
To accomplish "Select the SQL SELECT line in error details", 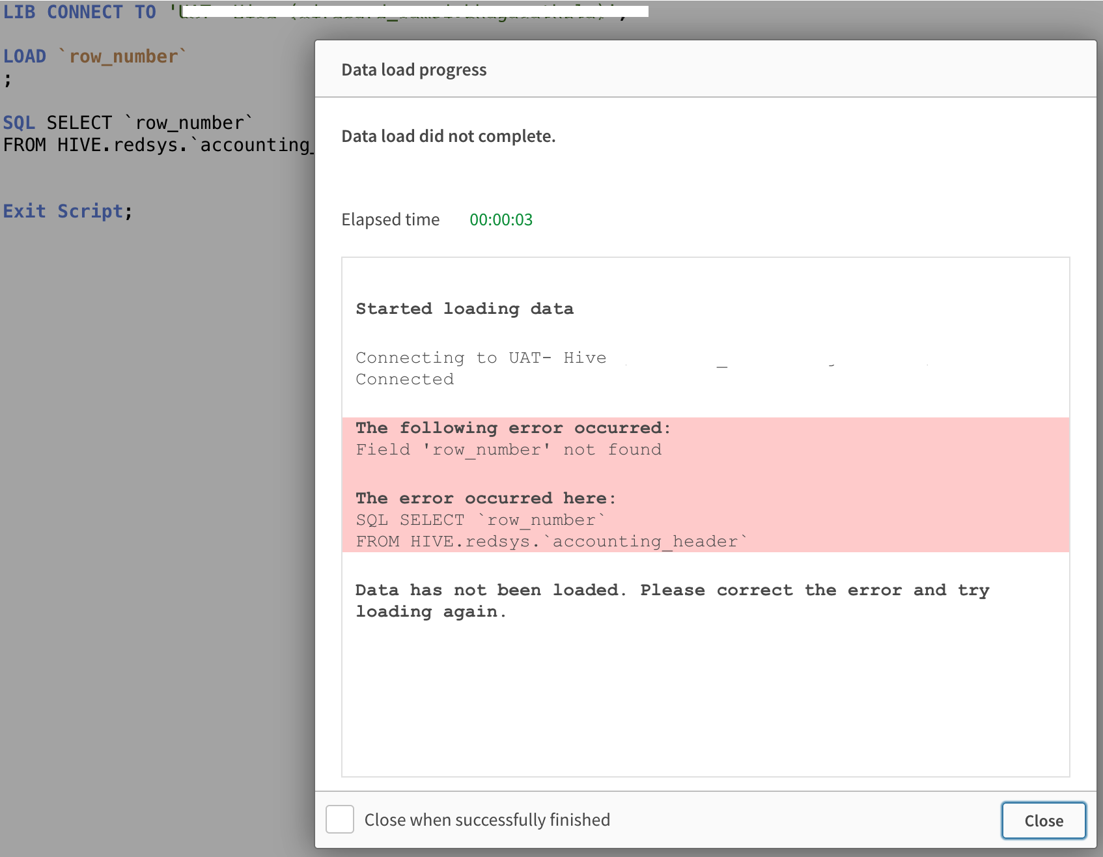I will [x=480, y=519].
